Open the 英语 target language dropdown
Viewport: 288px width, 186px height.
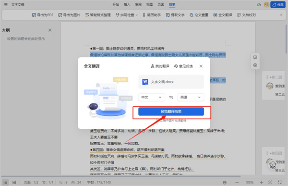(191, 97)
